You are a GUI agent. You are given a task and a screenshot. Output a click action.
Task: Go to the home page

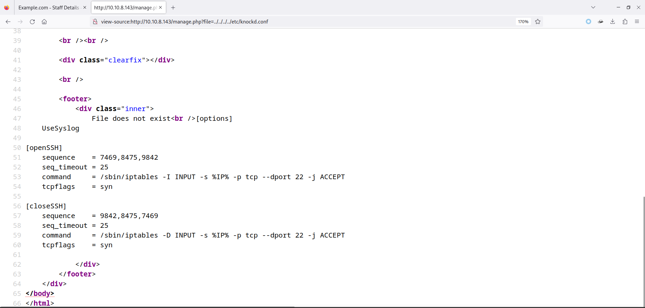(x=44, y=21)
